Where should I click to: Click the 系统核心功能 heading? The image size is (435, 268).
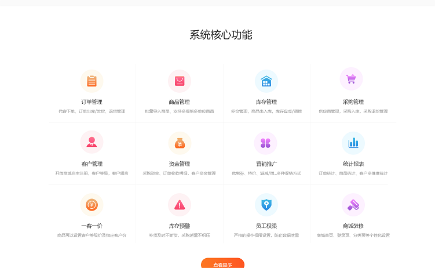point(221,35)
